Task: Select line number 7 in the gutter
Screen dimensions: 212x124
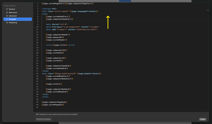Action: coord(37,19)
